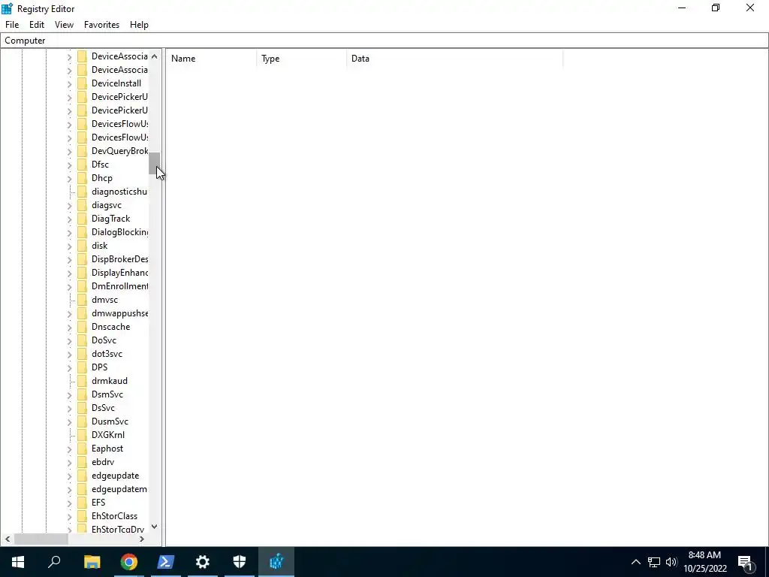Click the horizontal scroll right arrow

tap(142, 539)
